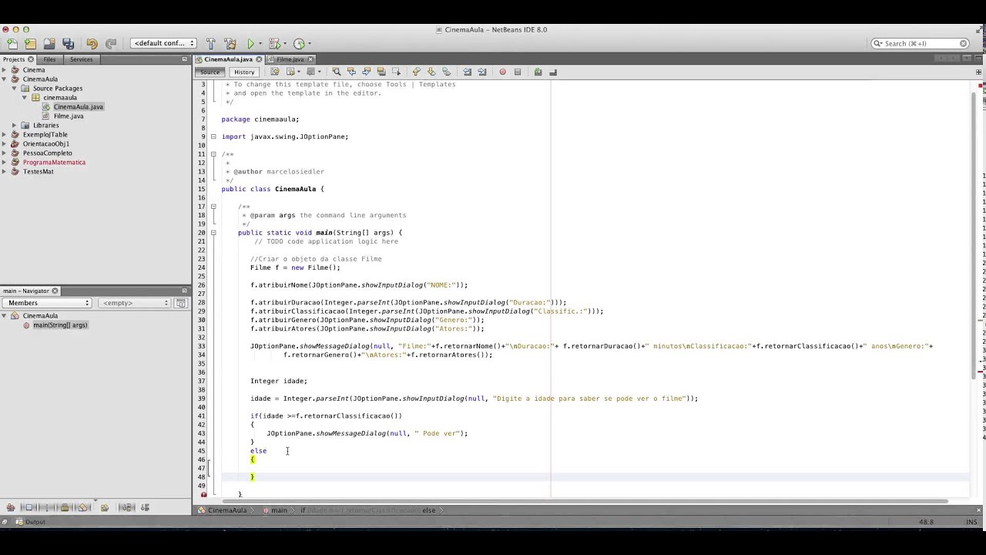
Task: Click the Shift Line Left icon
Action: pos(468,72)
